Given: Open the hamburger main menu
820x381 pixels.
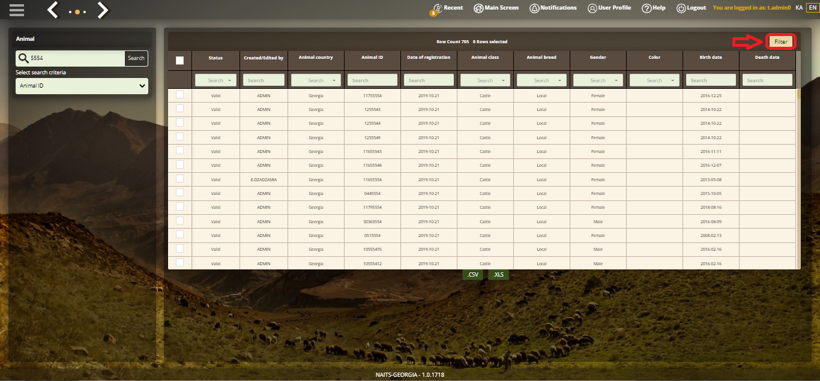Looking at the screenshot, I should pos(17,10).
